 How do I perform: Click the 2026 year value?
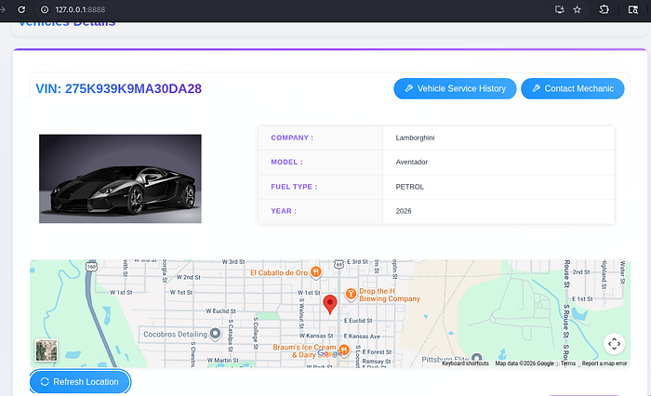[404, 211]
